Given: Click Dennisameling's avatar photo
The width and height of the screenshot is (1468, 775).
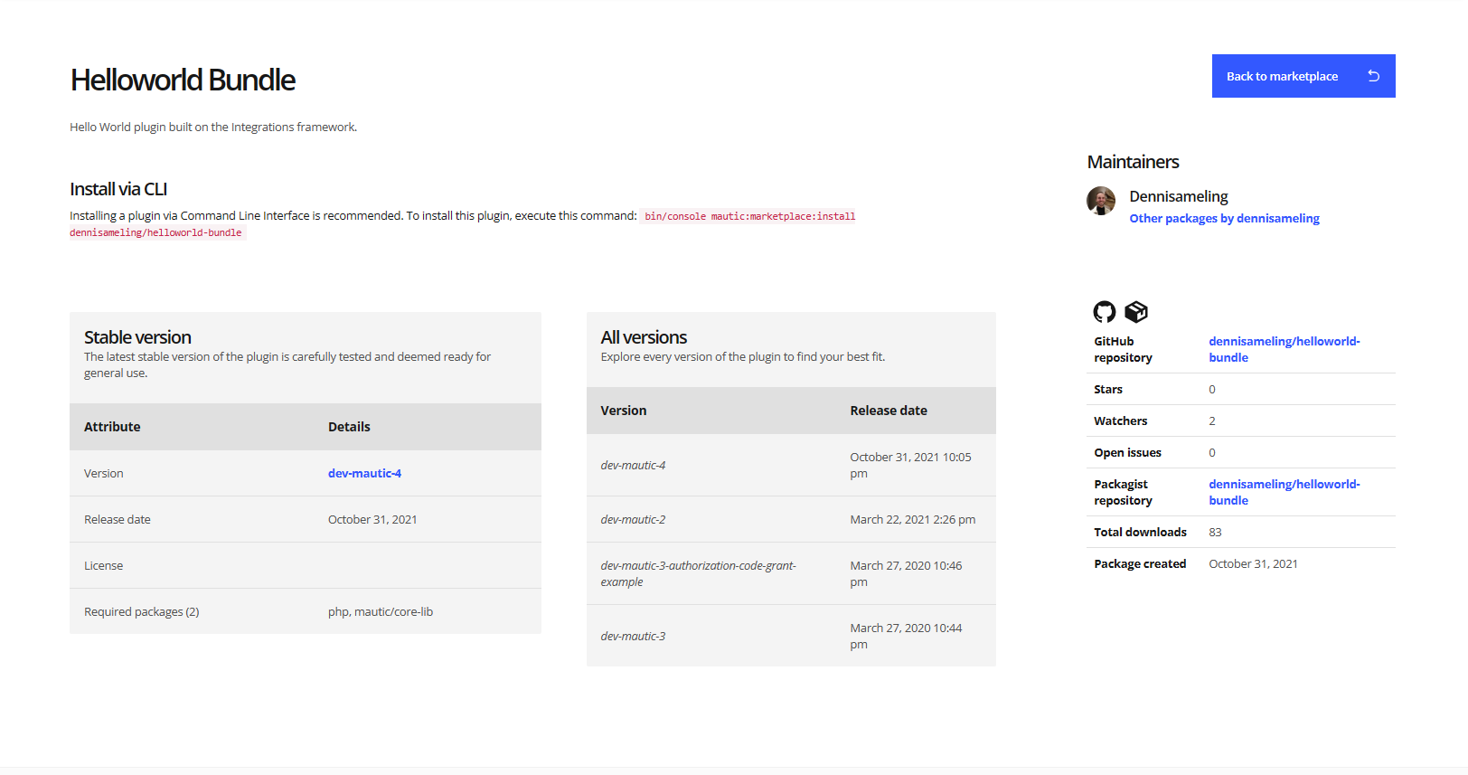Looking at the screenshot, I should (x=1100, y=201).
